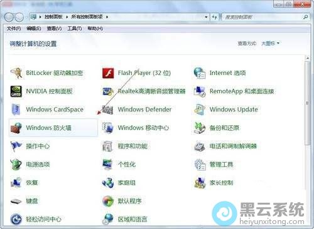Click the Windows Update label
Screen dimensions: 314x229
pyautogui.click(x=234, y=109)
